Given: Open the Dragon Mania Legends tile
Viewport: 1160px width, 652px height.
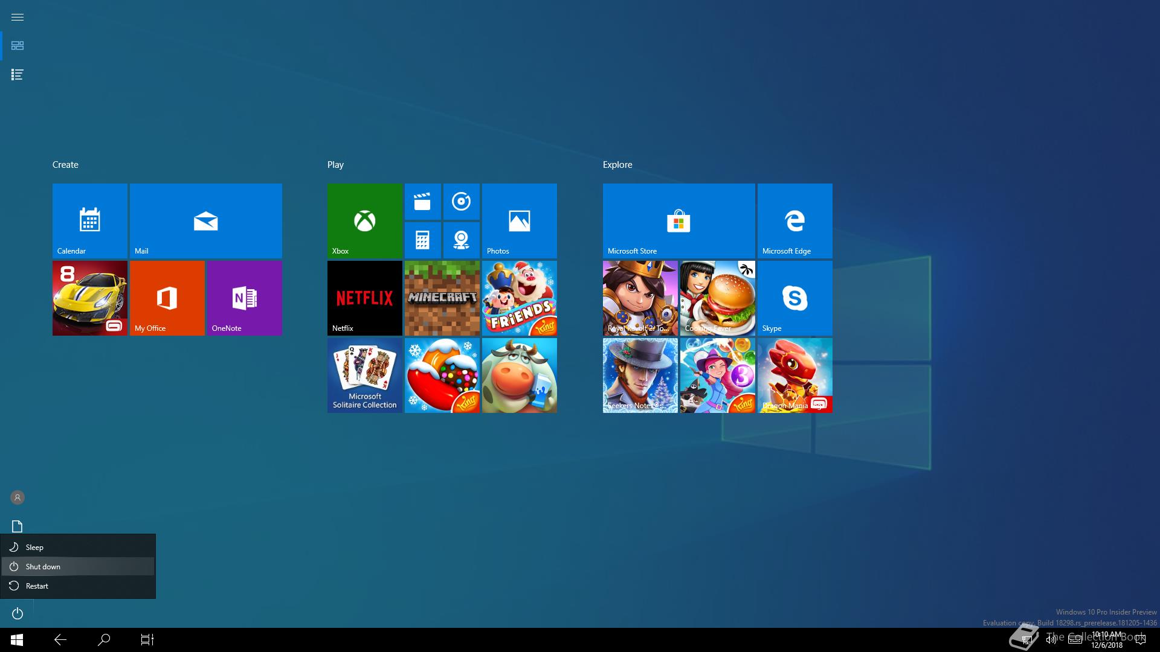Looking at the screenshot, I should point(794,376).
